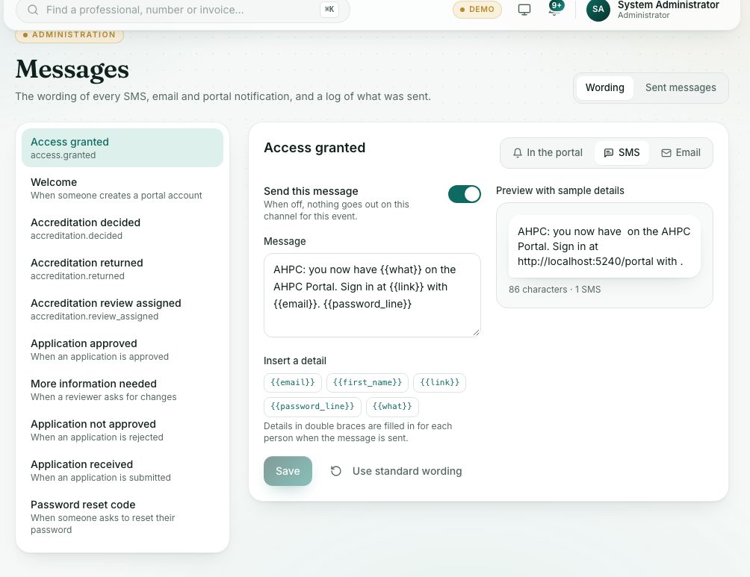
Task: Click the bell icon in portal tab
Action: (517, 153)
